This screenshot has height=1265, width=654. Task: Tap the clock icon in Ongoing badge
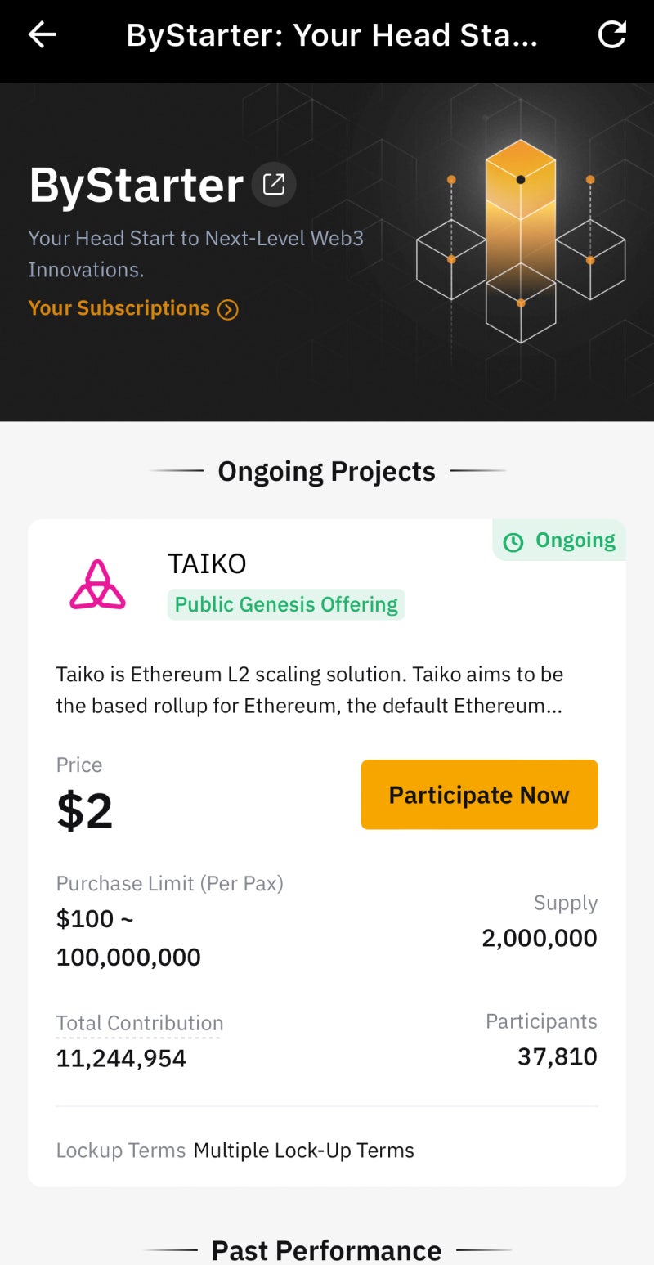513,541
